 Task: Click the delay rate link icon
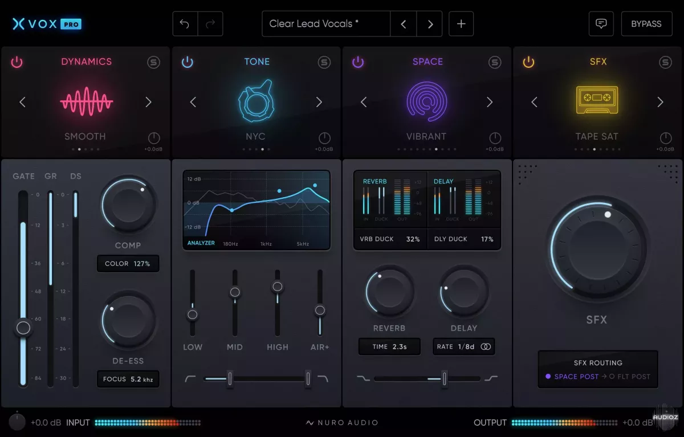486,346
